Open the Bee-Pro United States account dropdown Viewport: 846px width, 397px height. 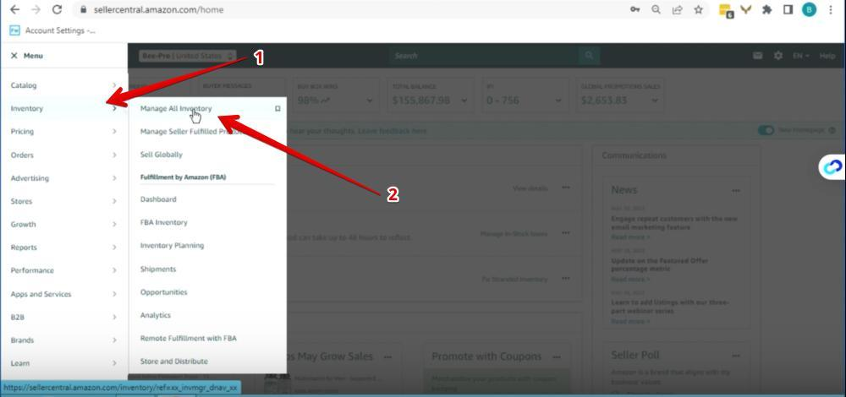tap(187, 56)
